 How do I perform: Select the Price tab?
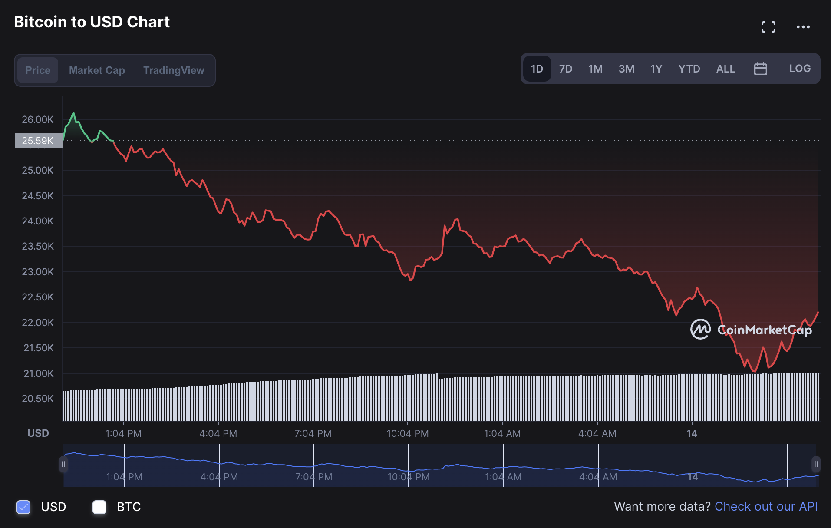[x=38, y=70]
